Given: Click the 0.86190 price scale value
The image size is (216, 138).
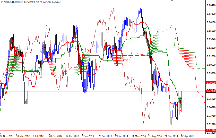Looking at the screenshot, I should click(x=211, y=22).
